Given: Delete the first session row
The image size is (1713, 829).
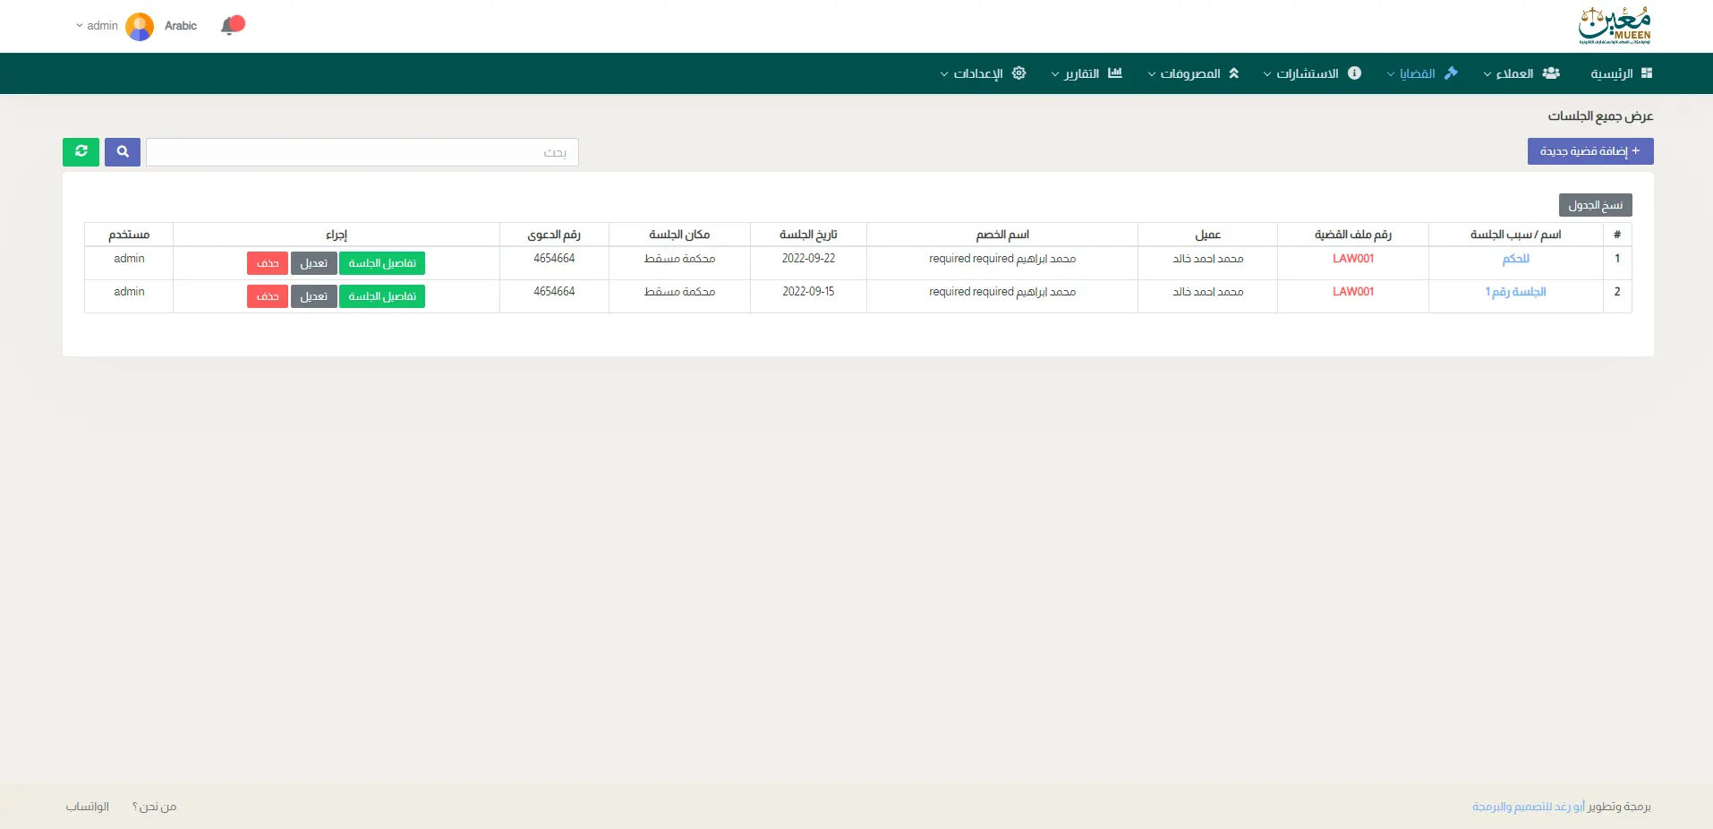Looking at the screenshot, I should point(267,263).
